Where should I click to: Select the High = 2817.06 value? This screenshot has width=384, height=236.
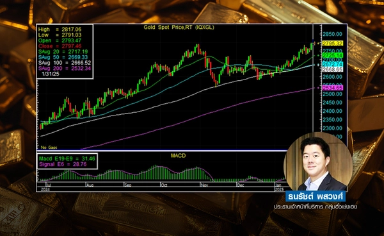click(x=60, y=29)
